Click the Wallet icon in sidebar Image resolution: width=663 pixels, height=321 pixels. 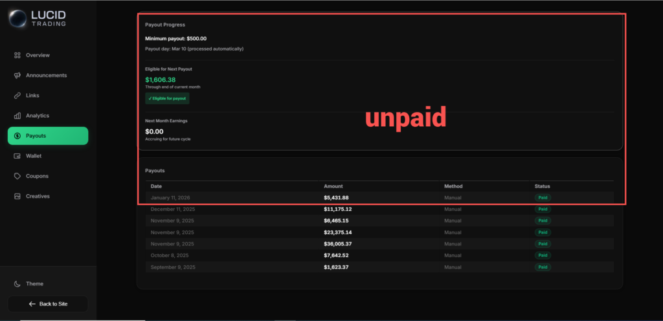(17, 156)
